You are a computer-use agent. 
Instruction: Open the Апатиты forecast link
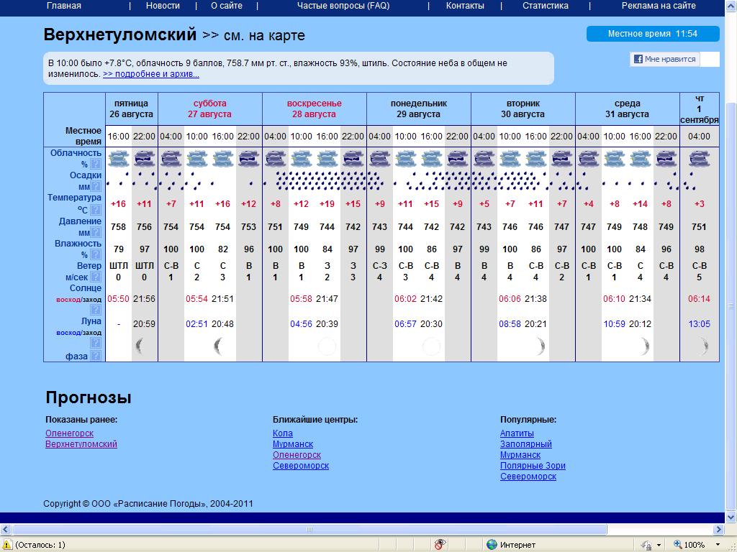coord(517,433)
